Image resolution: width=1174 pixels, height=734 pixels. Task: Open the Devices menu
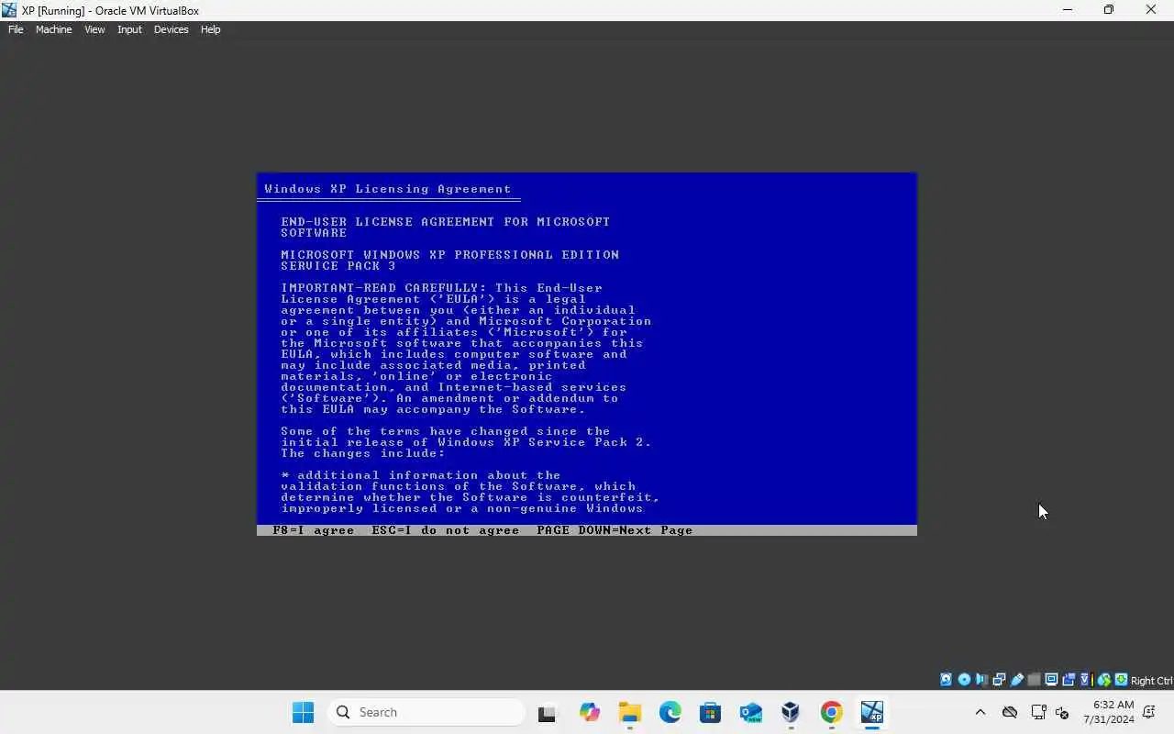[171, 29]
